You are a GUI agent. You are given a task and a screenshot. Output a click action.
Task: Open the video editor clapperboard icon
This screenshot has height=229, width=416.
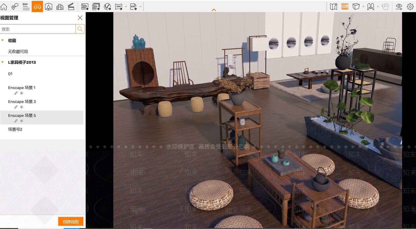click(71, 6)
